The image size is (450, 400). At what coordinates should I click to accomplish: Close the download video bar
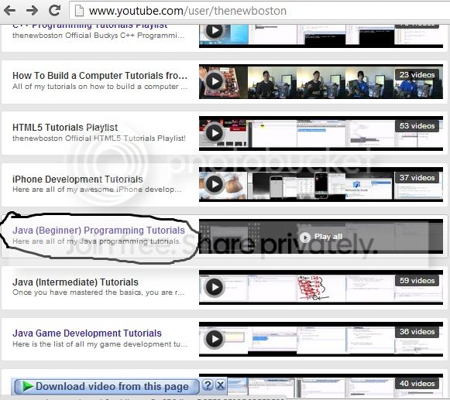(220, 385)
